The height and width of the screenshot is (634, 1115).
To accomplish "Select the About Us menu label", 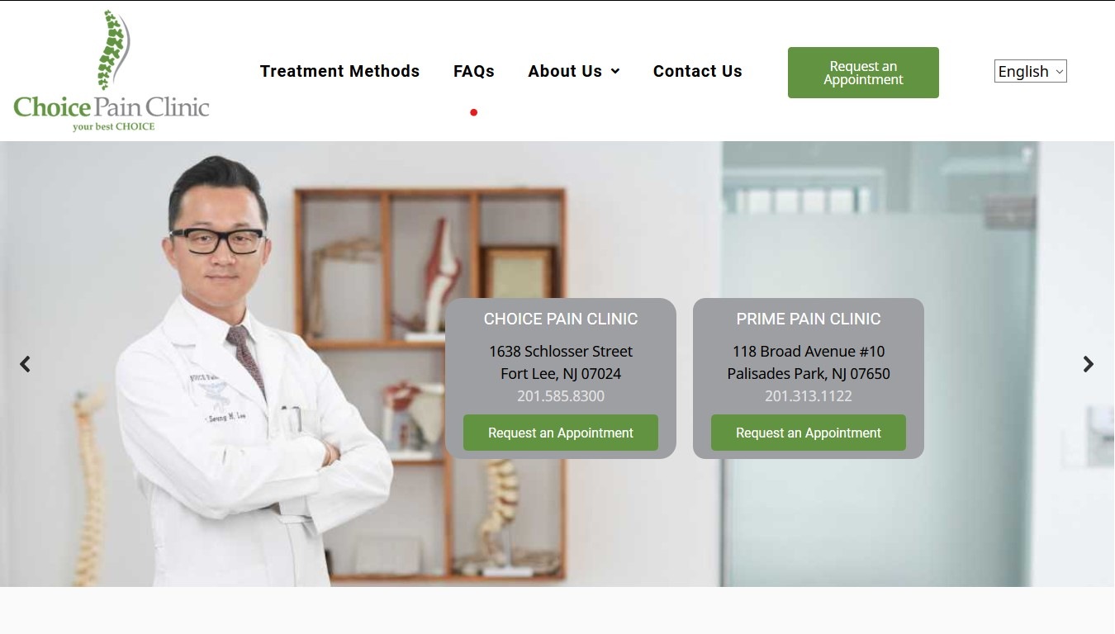I will (x=565, y=71).
